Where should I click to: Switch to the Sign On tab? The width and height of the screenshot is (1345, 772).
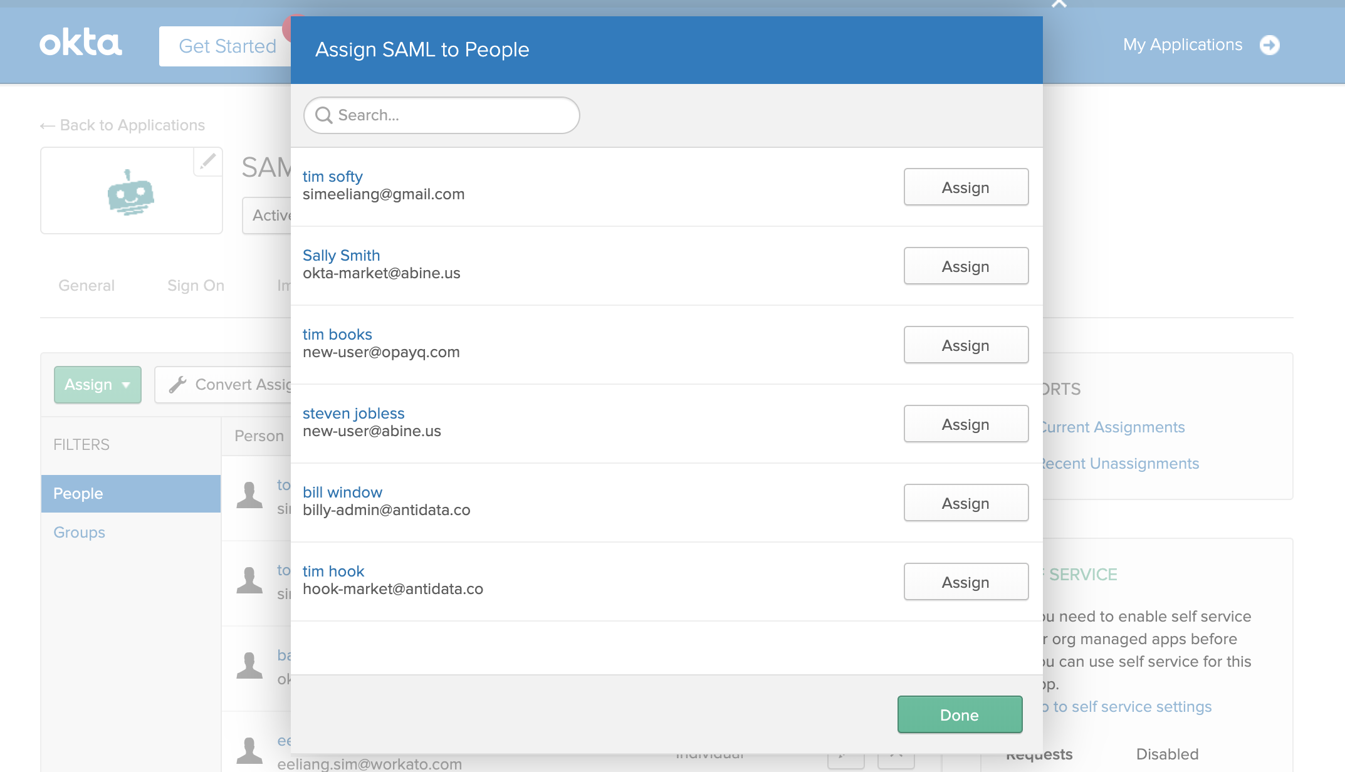(196, 286)
